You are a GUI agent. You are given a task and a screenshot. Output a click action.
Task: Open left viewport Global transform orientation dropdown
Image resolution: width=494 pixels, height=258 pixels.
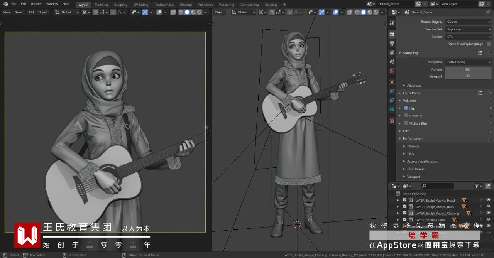[x=67, y=12]
